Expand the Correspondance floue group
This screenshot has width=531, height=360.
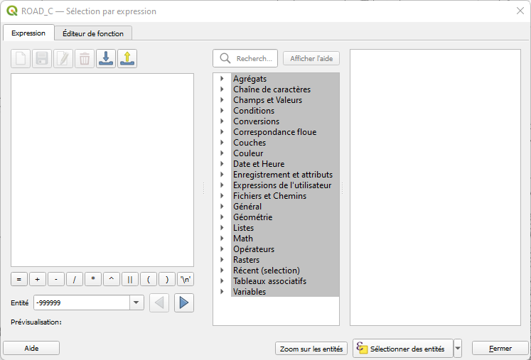(222, 131)
